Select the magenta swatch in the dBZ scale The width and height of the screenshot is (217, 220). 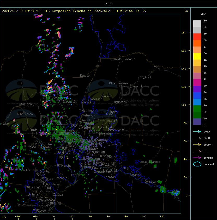click(x=197, y=83)
